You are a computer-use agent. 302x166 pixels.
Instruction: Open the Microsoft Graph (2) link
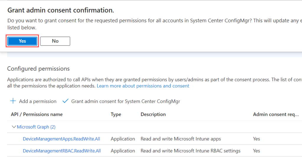[36, 127]
